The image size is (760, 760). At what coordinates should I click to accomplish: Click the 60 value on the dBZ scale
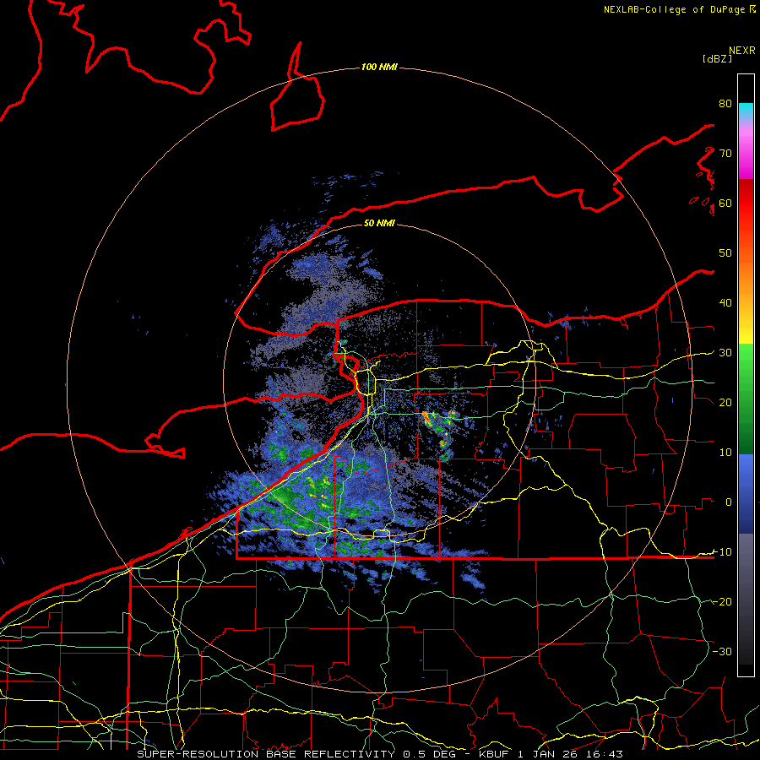(725, 204)
